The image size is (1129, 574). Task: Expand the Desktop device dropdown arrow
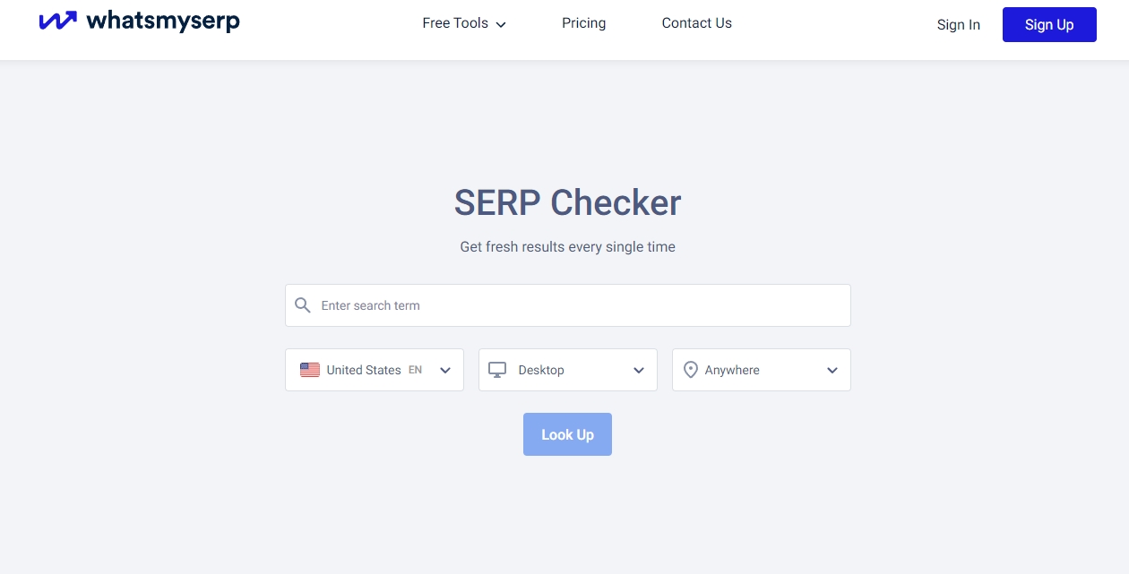639,371
